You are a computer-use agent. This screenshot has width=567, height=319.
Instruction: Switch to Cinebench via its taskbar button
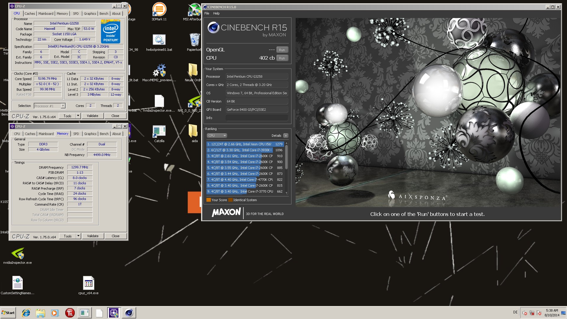(x=129, y=313)
